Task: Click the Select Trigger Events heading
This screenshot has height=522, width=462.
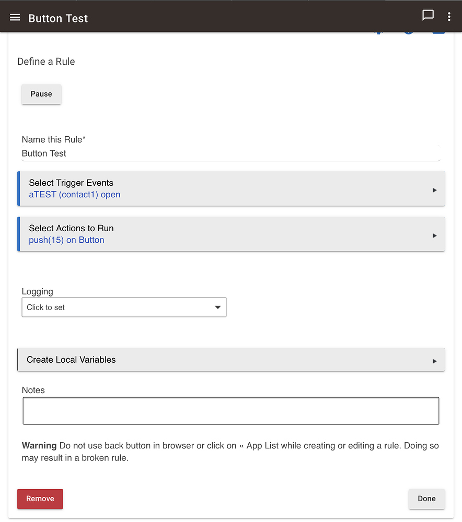Action: [x=71, y=183]
